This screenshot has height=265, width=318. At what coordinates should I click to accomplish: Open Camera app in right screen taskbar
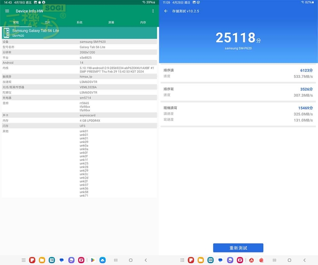(240, 260)
